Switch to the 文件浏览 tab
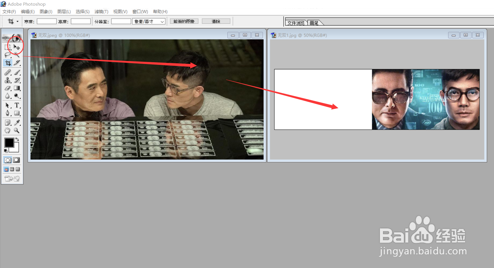Image resolution: width=494 pixels, height=268 pixels. (296, 23)
